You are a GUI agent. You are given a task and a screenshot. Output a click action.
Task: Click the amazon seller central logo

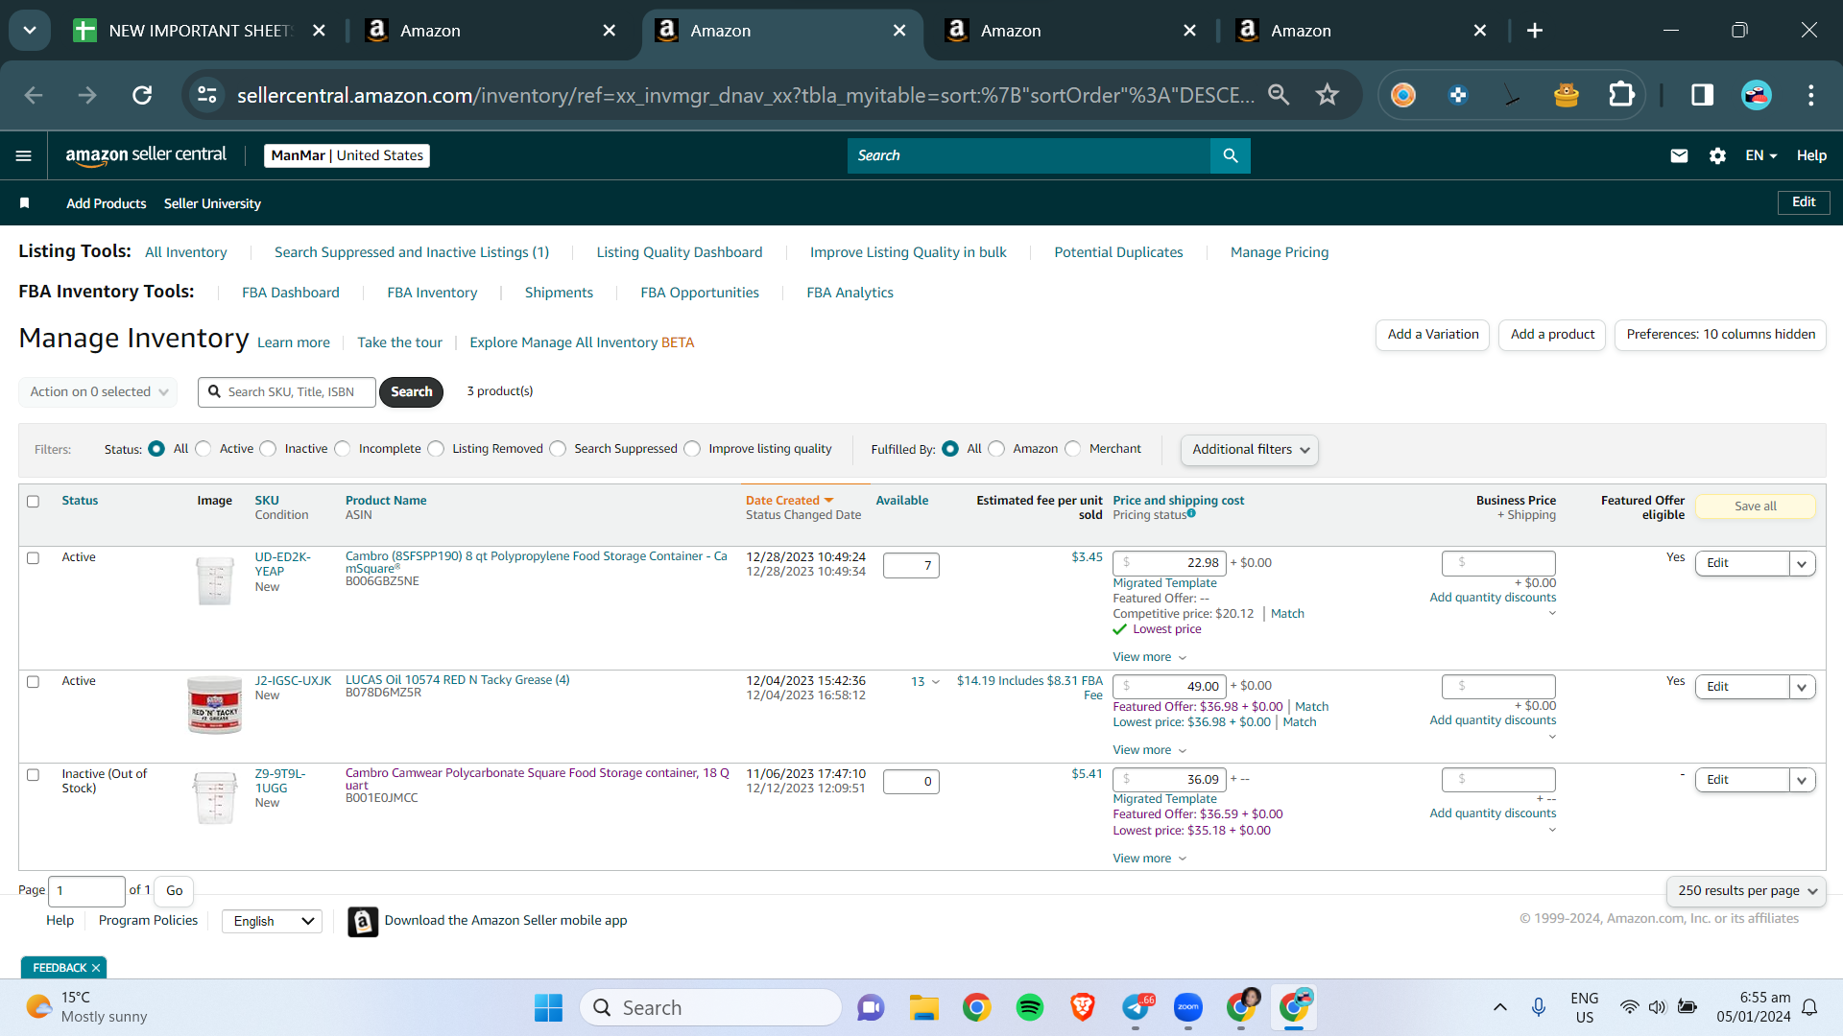(146, 155)
